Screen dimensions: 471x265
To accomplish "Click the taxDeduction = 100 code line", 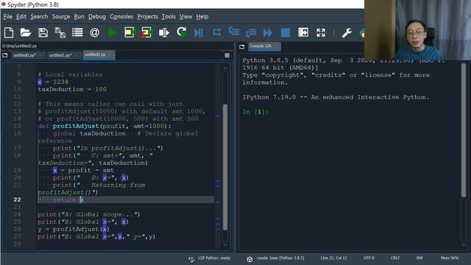I will pos(72,89).
